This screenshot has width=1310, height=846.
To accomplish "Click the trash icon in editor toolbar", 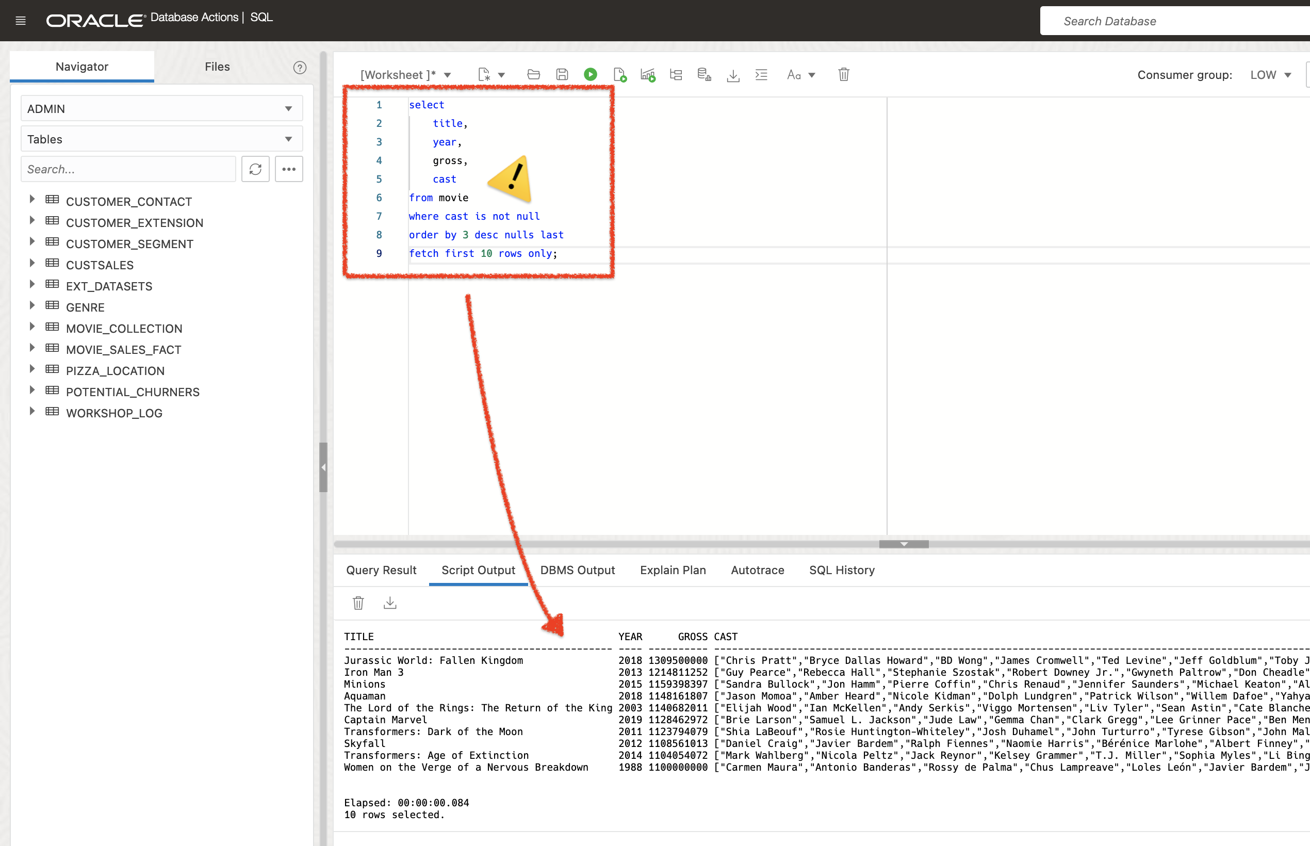I will click(x=844, y=75).
